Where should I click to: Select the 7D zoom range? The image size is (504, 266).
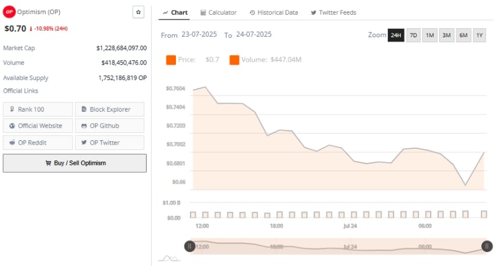414,35
